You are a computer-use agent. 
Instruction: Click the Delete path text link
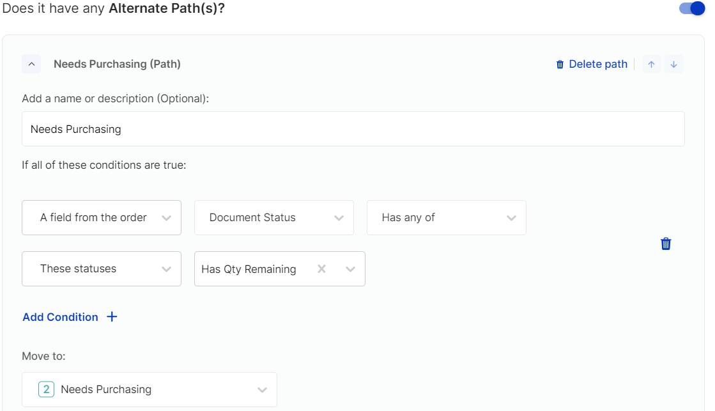pos(598,64)
